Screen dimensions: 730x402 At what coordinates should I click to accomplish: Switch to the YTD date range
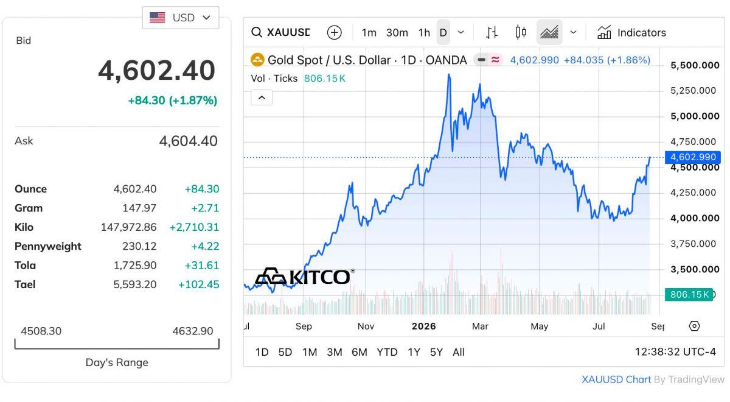tap(387, 352)
